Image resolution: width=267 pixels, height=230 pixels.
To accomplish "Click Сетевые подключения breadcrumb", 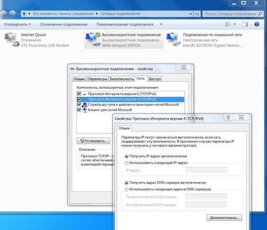I will (x=121, y=14).
